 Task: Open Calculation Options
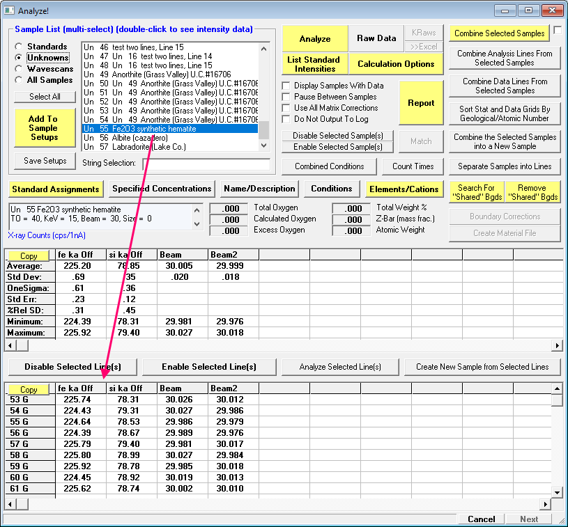tap(396, 64)
